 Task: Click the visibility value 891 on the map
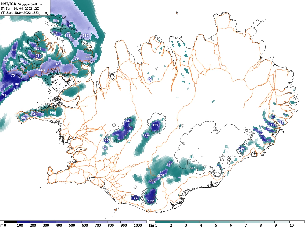click(x=192, y=168)
